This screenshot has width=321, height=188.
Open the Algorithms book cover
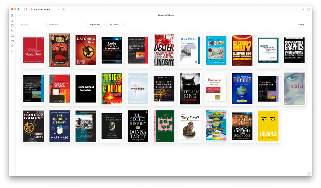point(33,50)
